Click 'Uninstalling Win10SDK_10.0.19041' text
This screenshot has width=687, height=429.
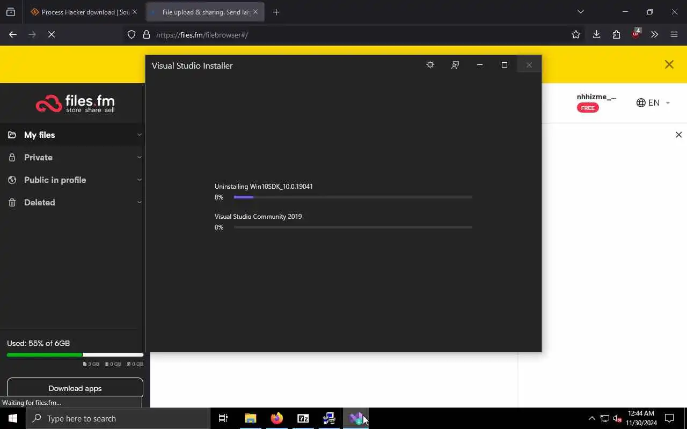(264, 187)
